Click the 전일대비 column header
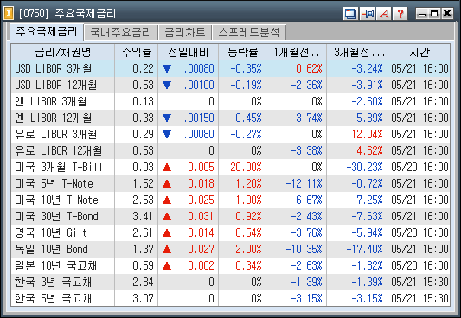The width and height of the screenshot is (461, 318). tap(189, 52)
